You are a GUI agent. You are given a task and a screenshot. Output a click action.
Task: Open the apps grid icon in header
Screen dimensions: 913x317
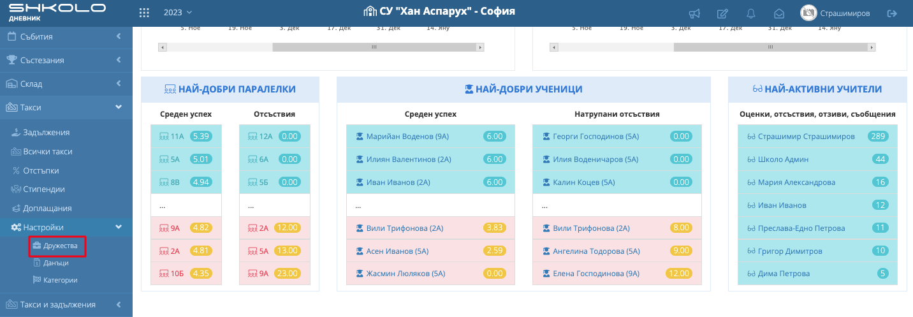(x=144, y=13)
